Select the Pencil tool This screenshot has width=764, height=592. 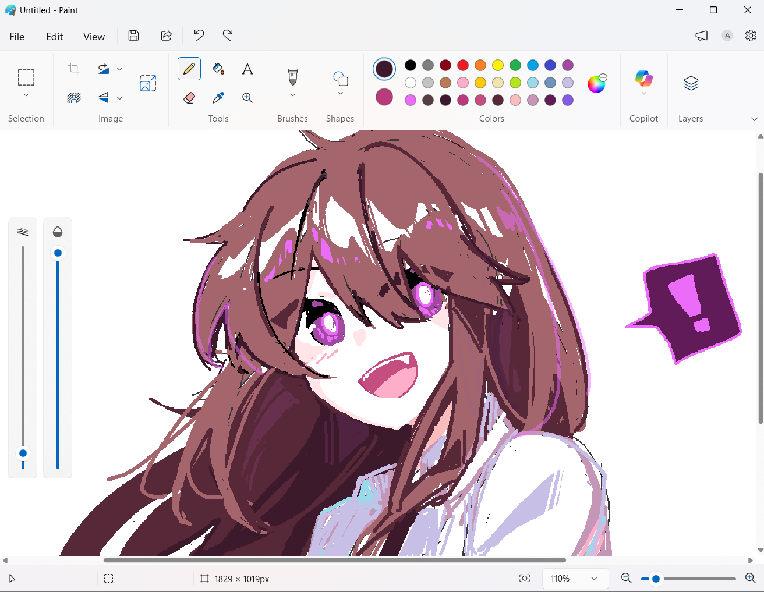(189, 69)
